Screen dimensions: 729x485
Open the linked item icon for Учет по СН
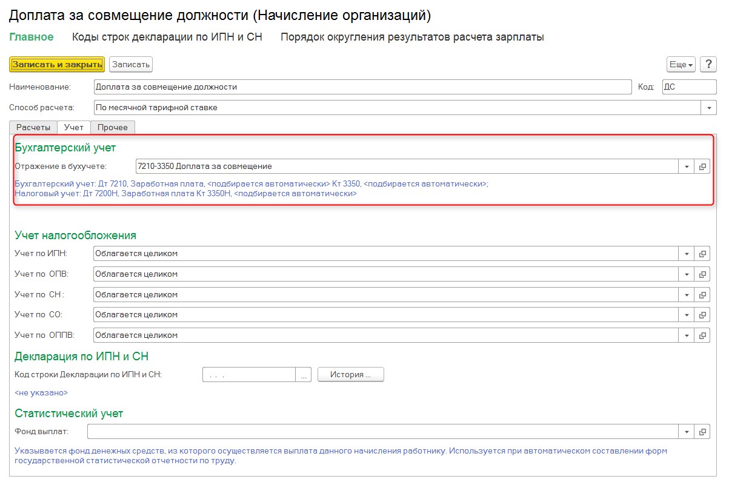coord(703,295)
